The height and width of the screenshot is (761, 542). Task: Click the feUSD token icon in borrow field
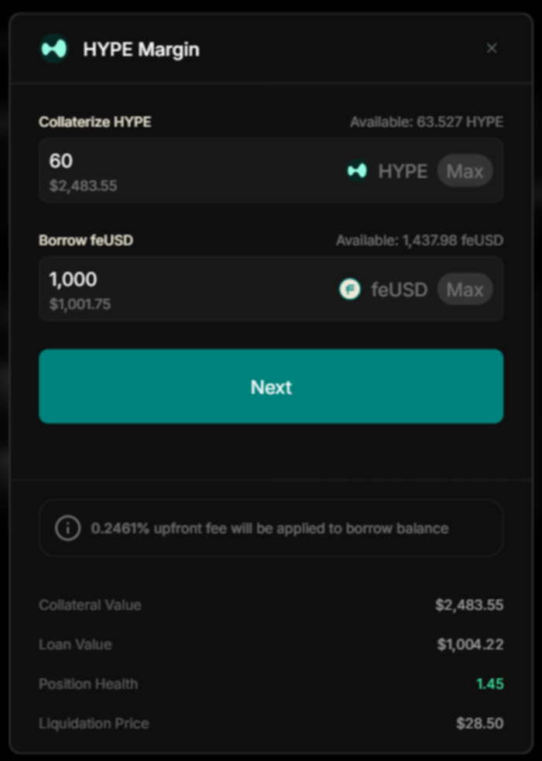click(349, 290)
